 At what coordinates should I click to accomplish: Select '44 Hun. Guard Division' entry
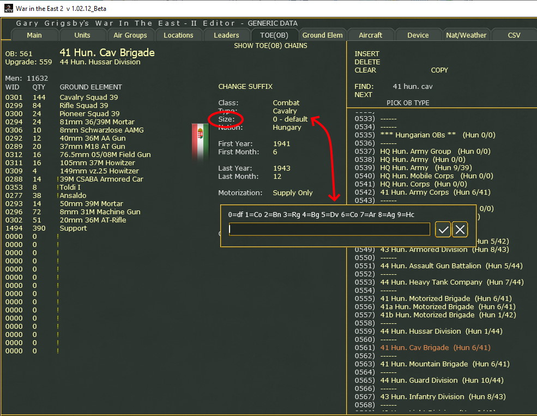442,381
